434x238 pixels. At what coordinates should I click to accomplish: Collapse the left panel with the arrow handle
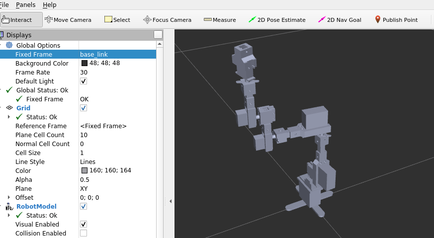[171, 201]
